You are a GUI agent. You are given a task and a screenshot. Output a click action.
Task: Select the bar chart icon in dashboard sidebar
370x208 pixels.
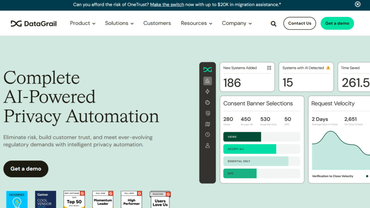(x=207, y=81)
